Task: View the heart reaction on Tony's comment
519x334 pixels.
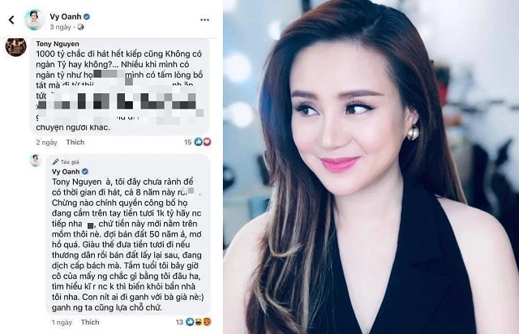Action: 207,142
